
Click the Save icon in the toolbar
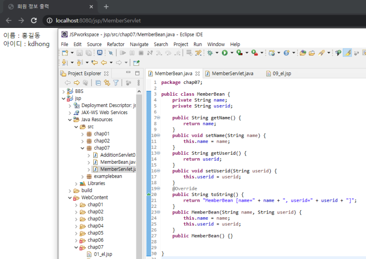[x=80, y=53]
